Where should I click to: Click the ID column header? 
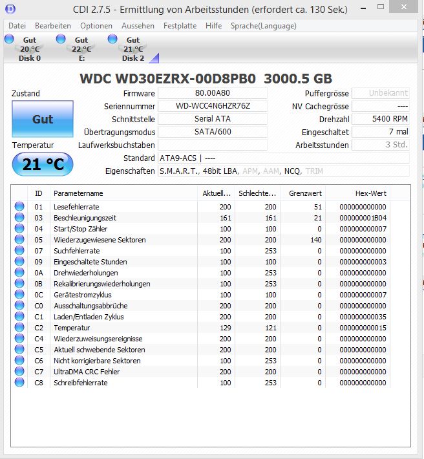tap(39, 193)
